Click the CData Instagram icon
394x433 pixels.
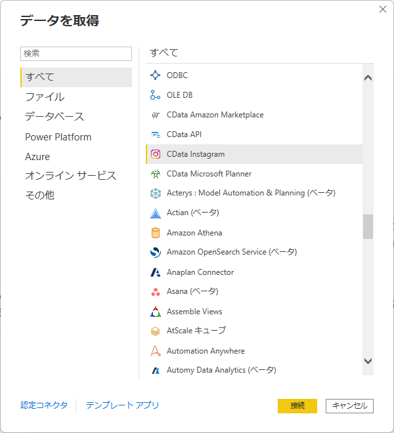coord(156,154)
